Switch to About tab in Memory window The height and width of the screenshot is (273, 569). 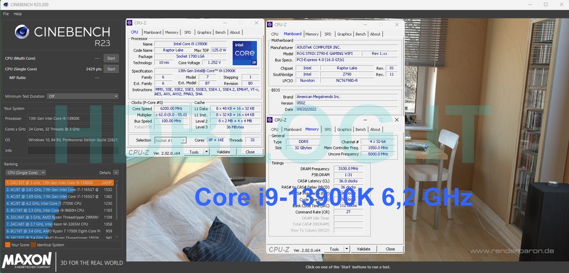click(375, 129)
